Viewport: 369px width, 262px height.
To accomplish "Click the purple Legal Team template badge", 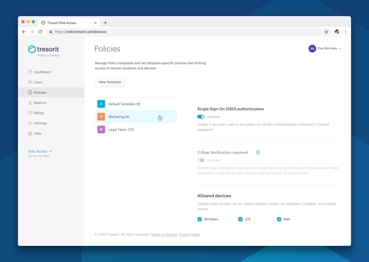I will click(101, 129).
